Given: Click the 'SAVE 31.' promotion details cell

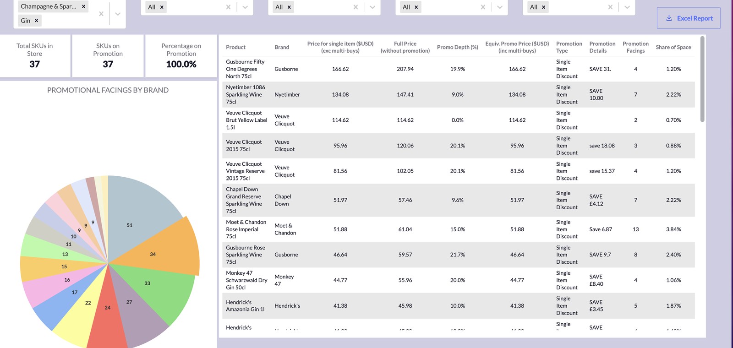Looking at the screenshot, I should [x=600, y=69].
